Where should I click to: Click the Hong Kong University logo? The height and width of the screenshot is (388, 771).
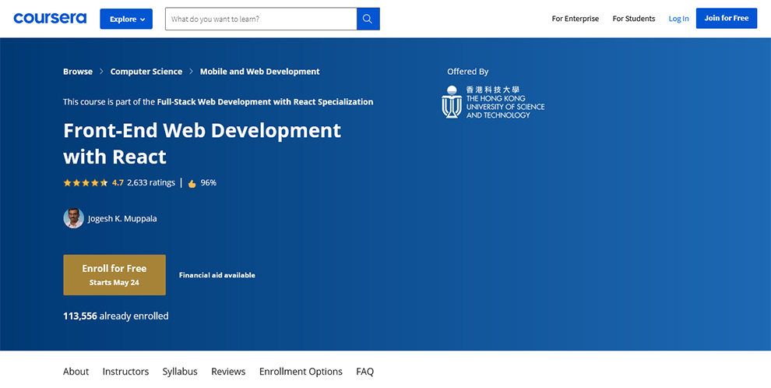pos(493,102)
